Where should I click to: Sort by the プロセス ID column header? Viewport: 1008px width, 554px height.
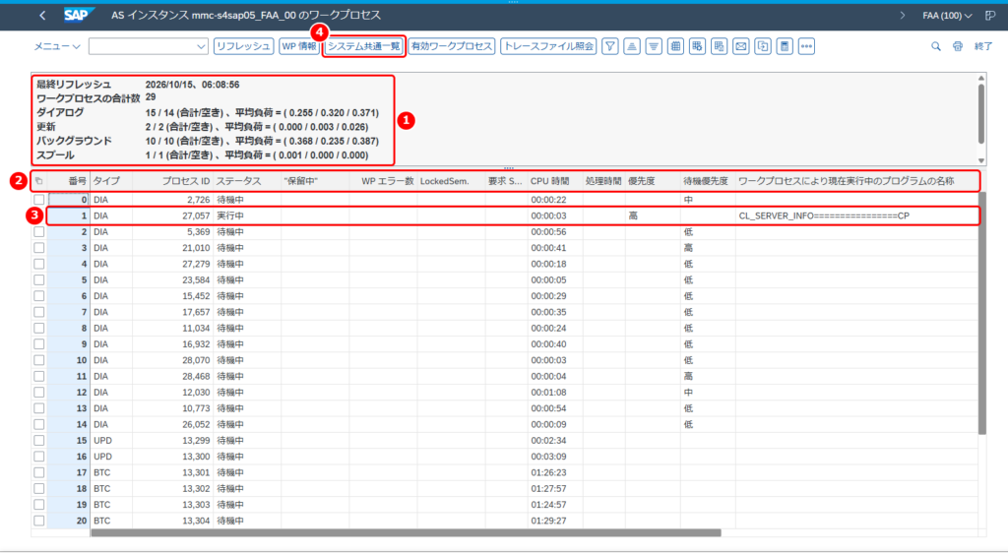tap(173, 181)
